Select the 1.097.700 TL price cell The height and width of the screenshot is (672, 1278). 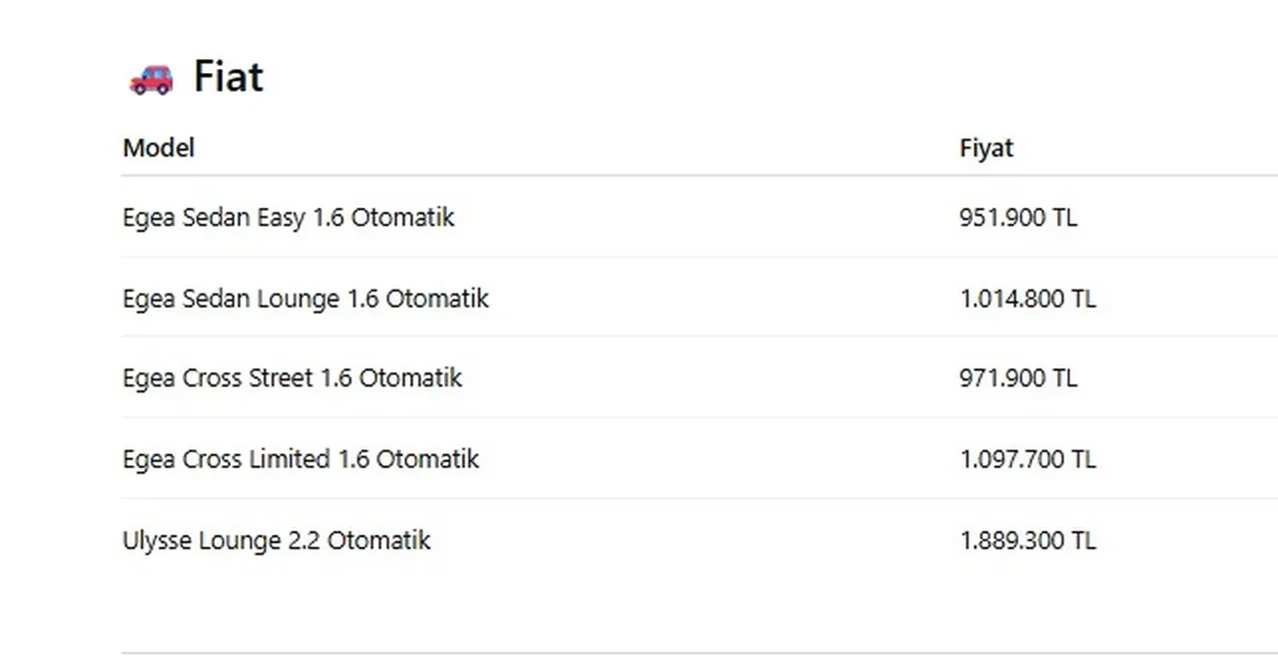pos(1027,458)
